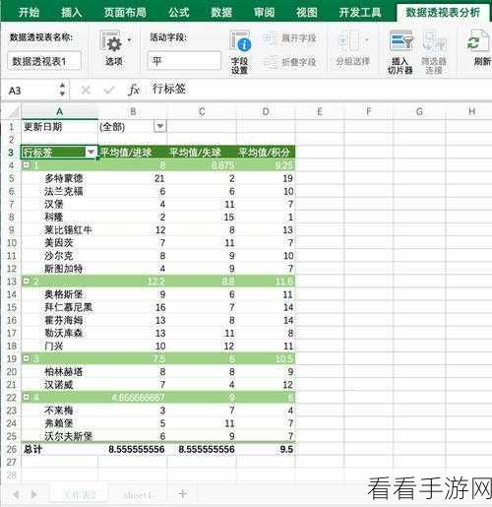This screenshot has width=492, height=507.
Task: Click the select-all corner of the grid
Action: (x=13, y=112)
